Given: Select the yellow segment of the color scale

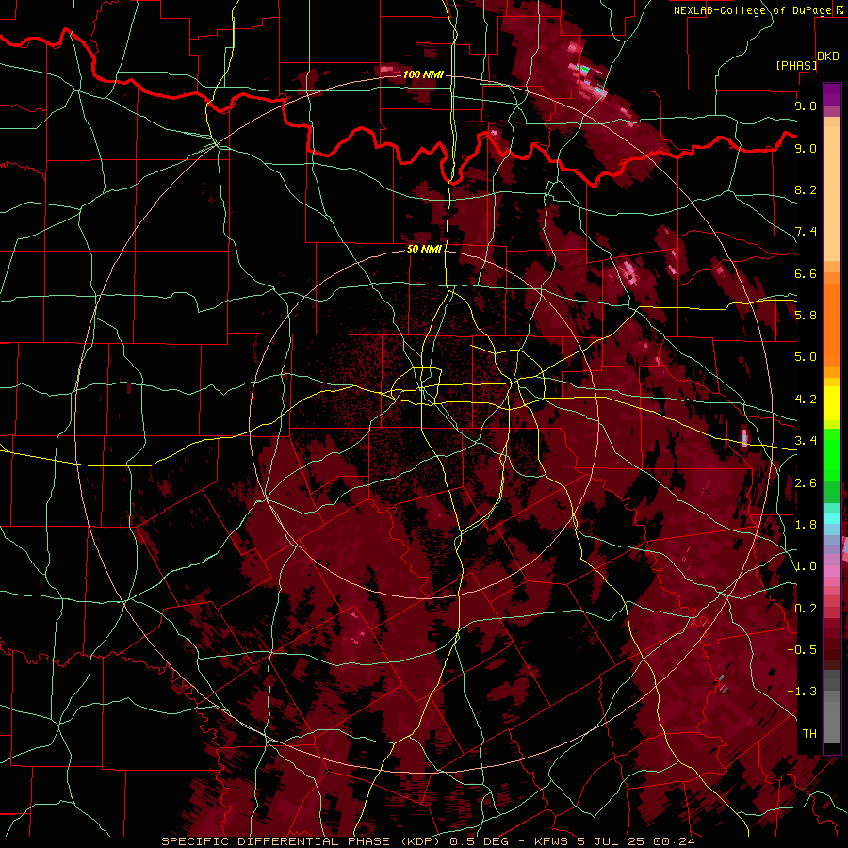Looking at the screenshot, I should pos(832,403).
